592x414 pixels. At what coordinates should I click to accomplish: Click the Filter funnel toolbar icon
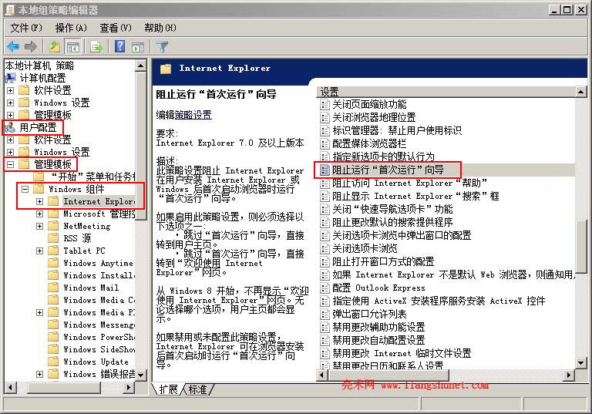(x=163, y=47)
